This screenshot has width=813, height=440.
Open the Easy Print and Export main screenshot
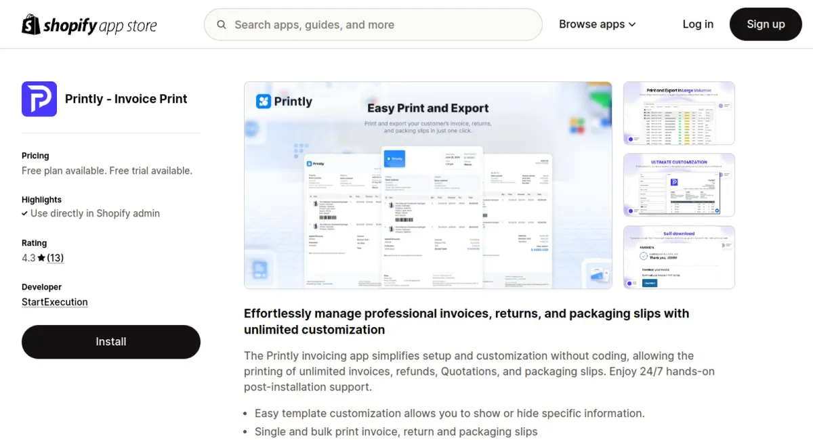pos(428,185)
